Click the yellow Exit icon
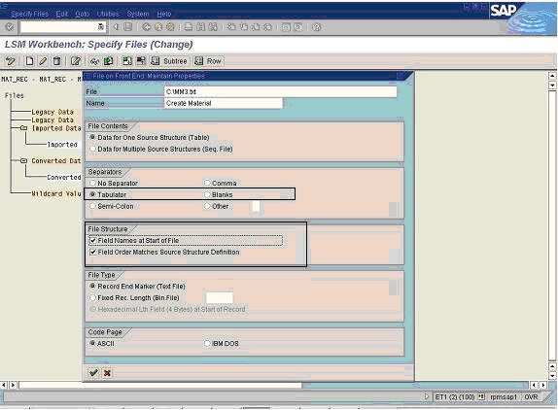 158,26
